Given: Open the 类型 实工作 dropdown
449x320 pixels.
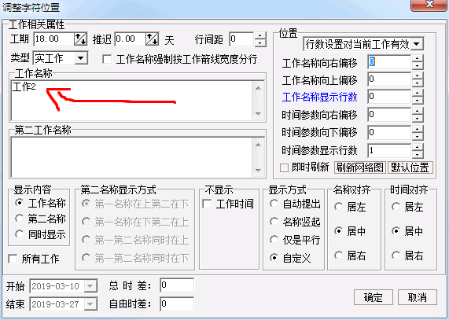Looking at the screenshot, I should [x=81, y=58].
